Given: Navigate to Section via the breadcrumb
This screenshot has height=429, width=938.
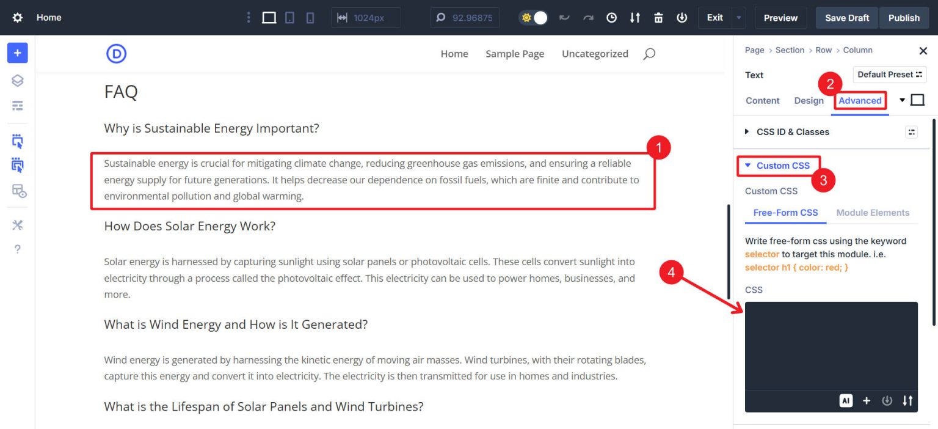Looking at the screenshot, I should (x=790, y=50).
